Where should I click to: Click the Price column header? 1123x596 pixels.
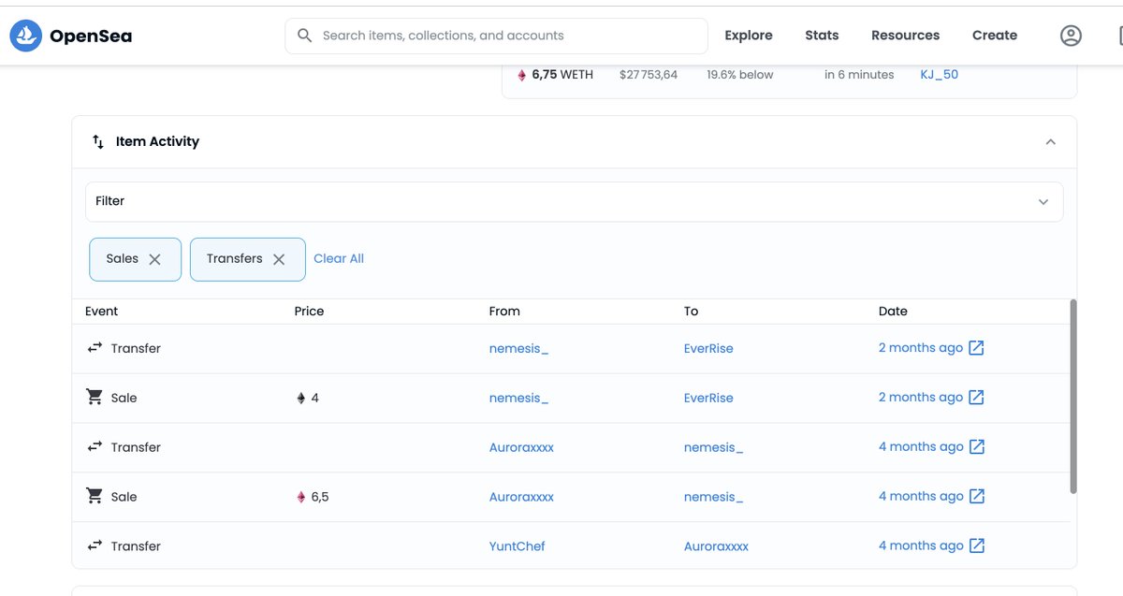309,312
